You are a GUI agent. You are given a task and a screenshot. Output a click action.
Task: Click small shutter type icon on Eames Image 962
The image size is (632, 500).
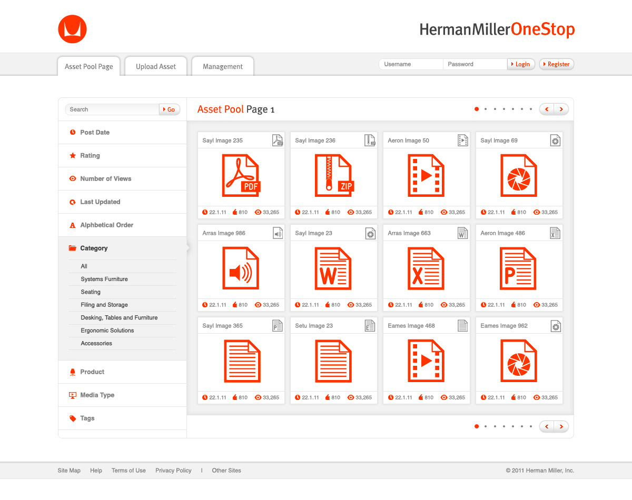(x=555, y=325)
